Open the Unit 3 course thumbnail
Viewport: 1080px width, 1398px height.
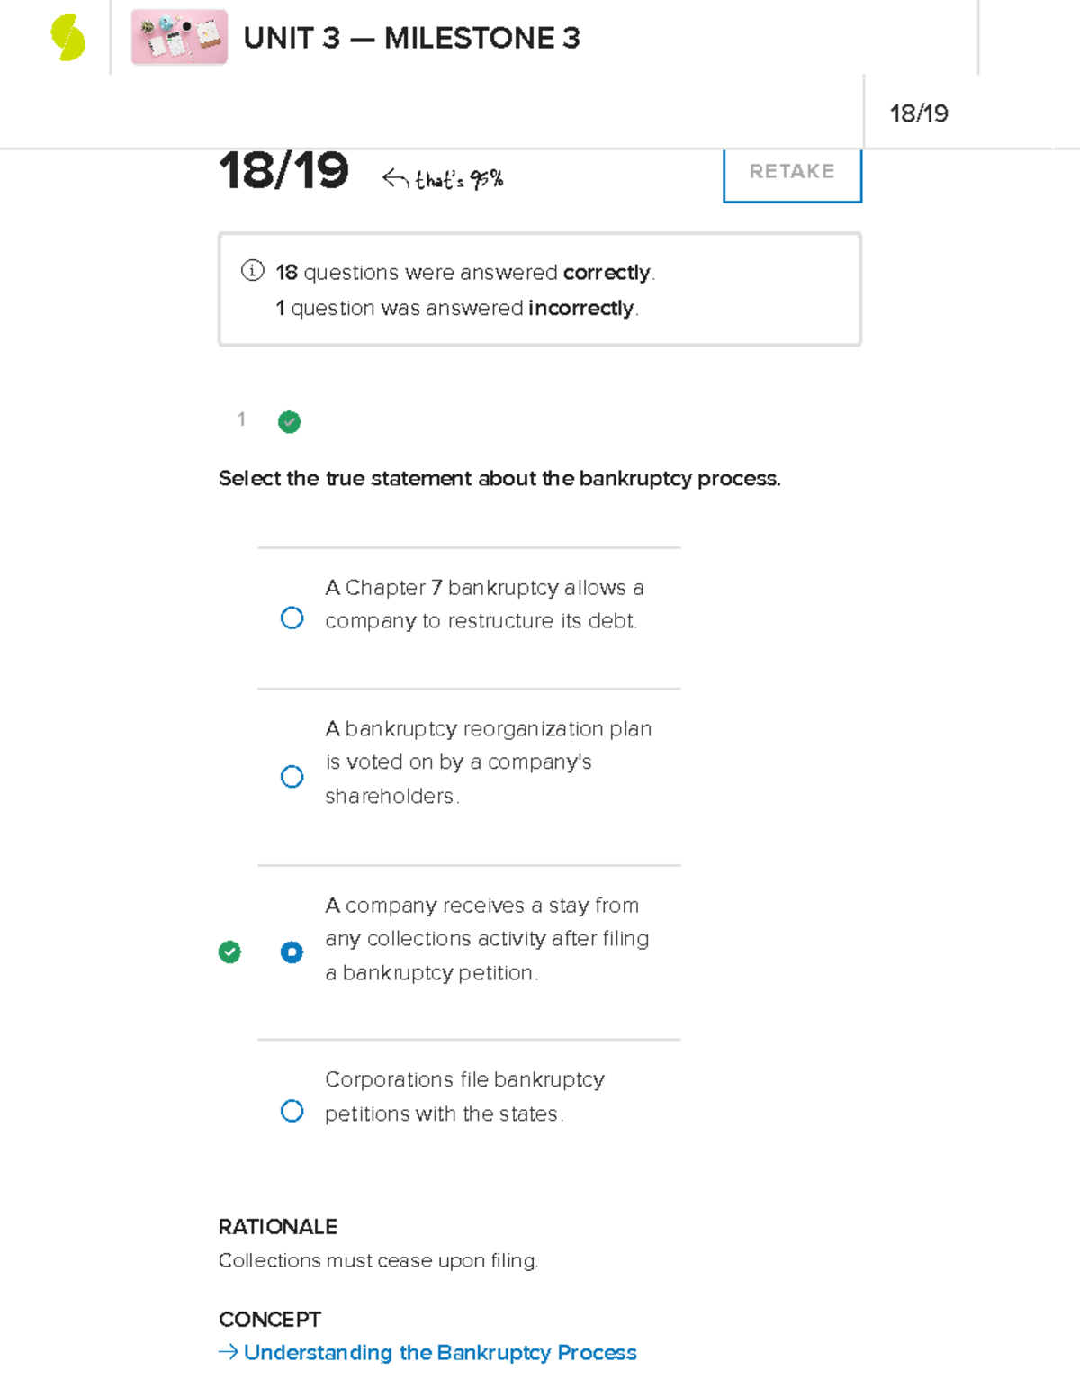tap(179, 38)
